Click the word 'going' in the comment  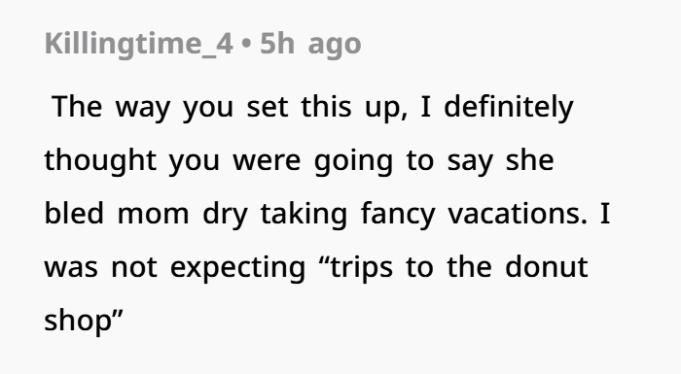pos(353,162)
